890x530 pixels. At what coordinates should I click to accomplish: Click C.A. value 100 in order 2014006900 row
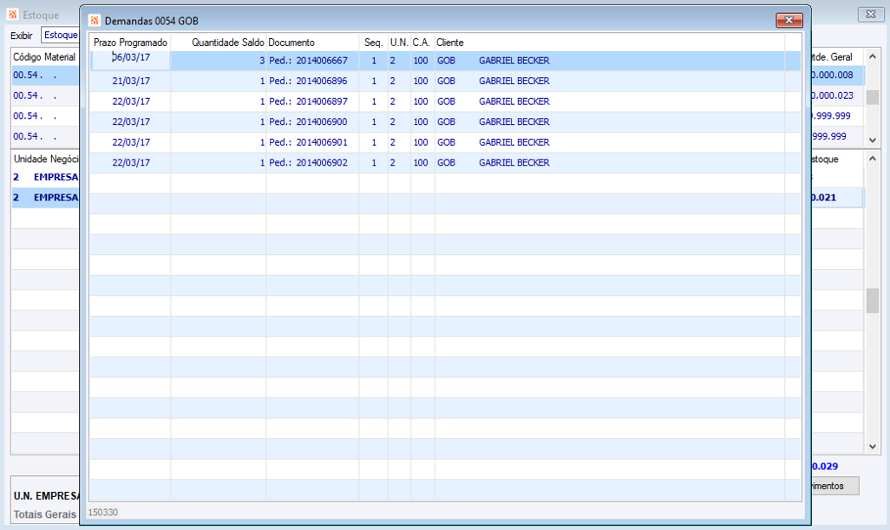pyautogui.click(x=421, y=122)
